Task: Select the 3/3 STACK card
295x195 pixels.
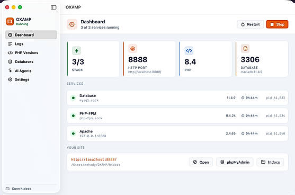Action: pyautogui.click(x=93, y=59)
